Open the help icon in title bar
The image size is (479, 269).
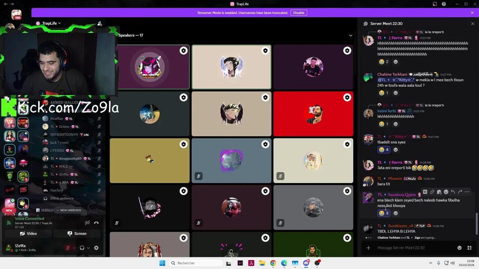point(444,4)
